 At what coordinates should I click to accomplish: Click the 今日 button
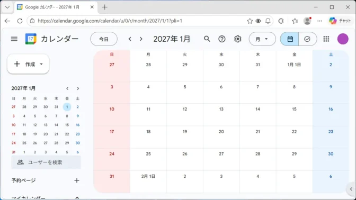tap(104, 39)
